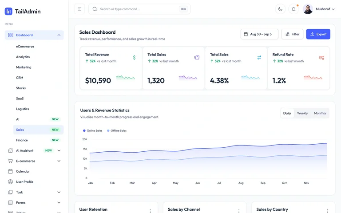Toggle the Offline Sales legend dot

point(108,130)
